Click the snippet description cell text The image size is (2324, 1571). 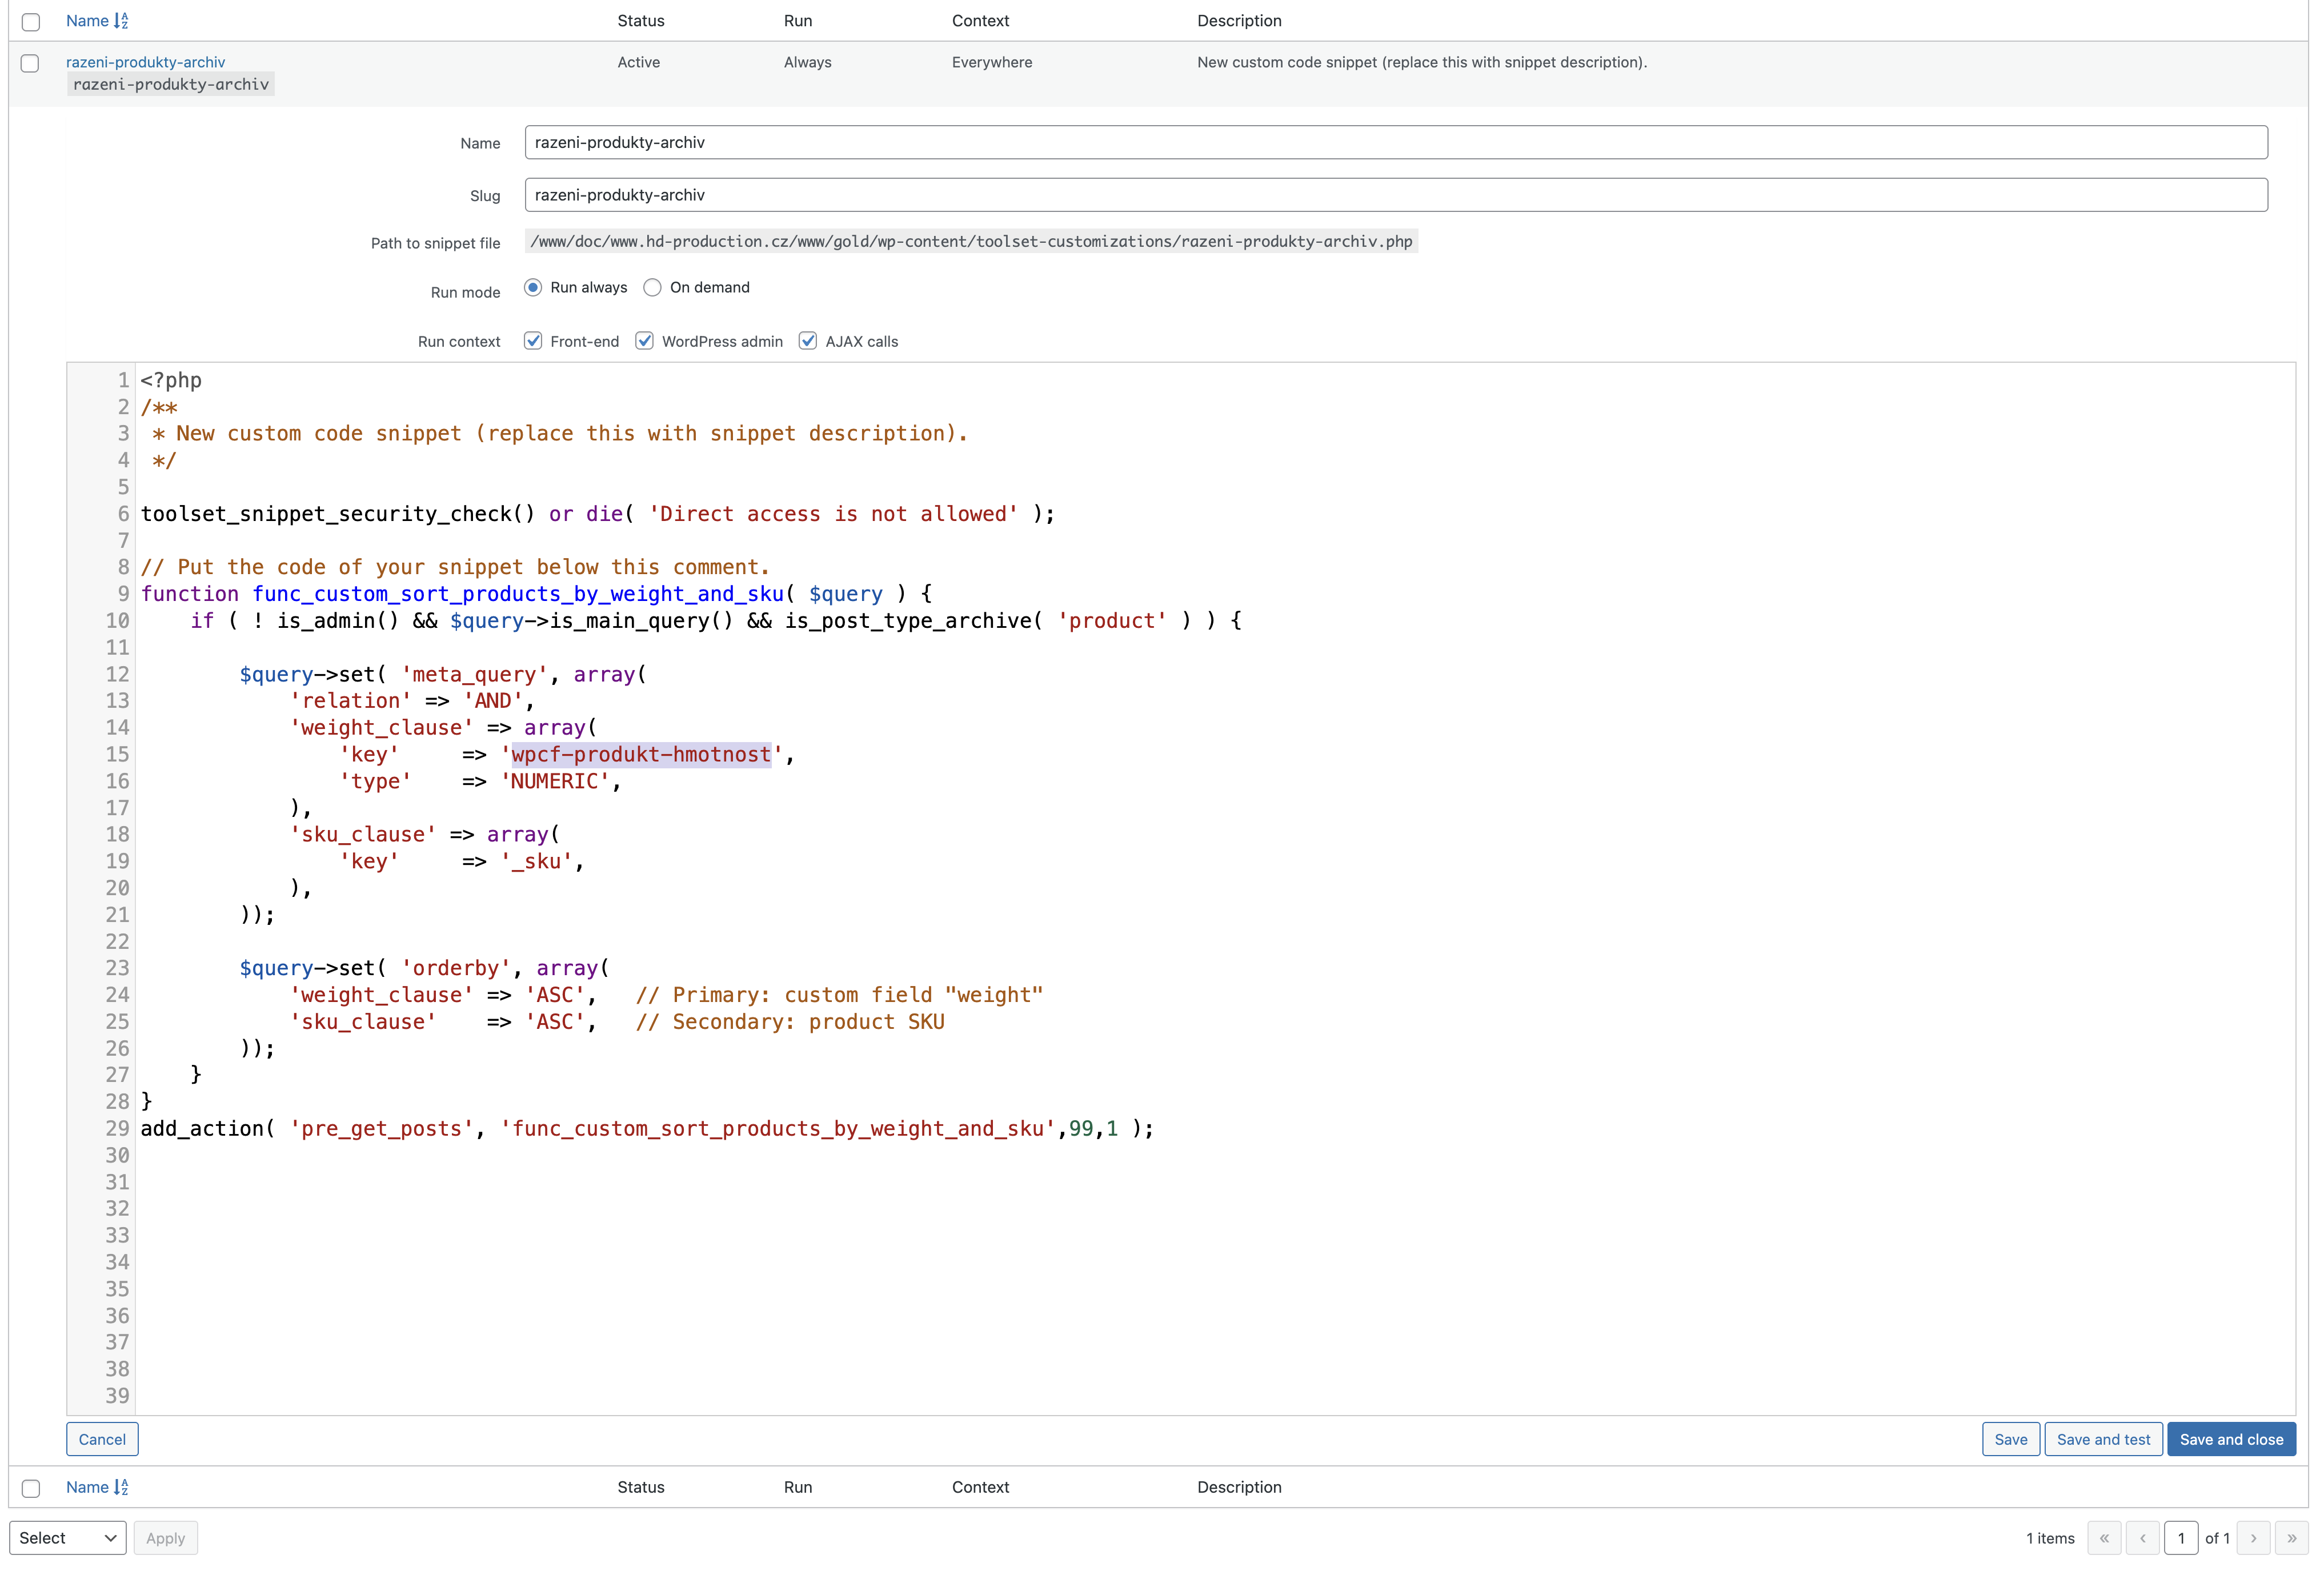(1421, 62)
